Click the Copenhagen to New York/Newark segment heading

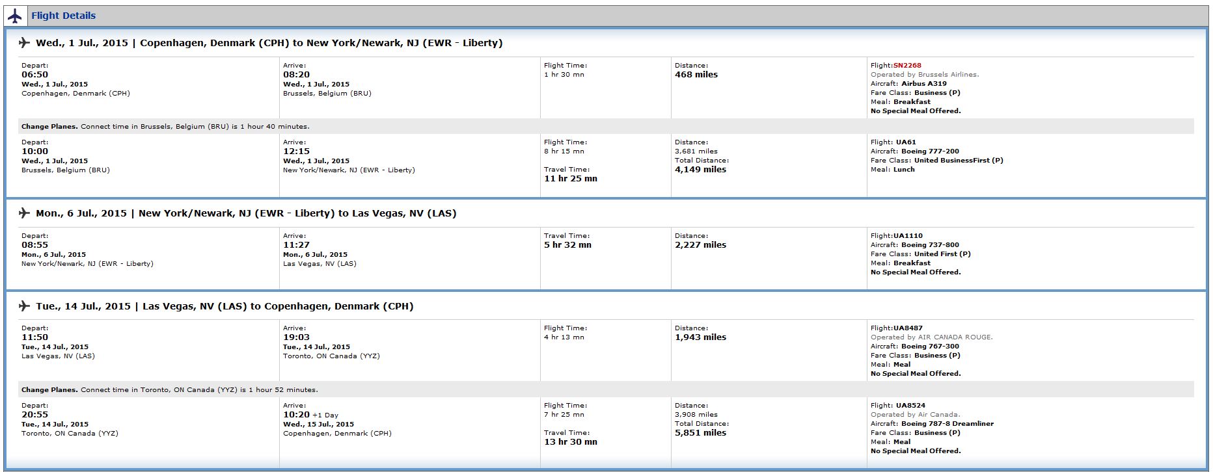pyautogui.click(x=269, y=43)
